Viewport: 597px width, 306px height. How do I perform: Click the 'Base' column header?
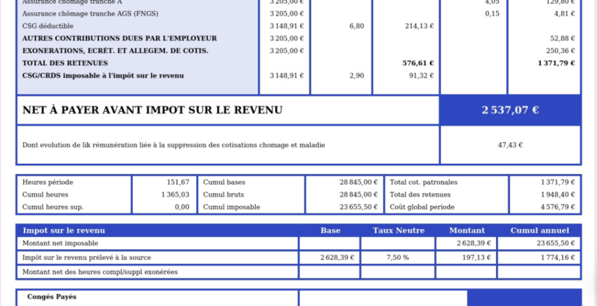pos(330,231)
